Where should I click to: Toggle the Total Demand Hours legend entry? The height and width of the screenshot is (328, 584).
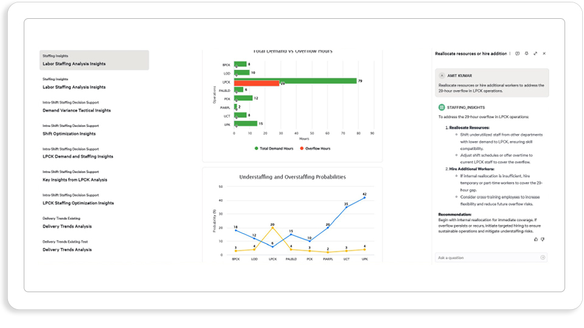274,148
